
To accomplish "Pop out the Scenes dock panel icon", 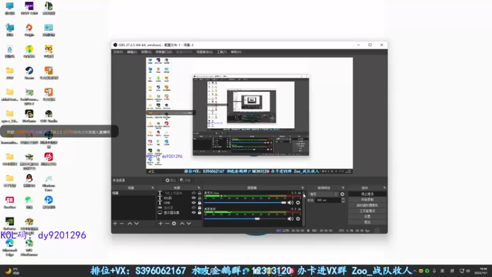I will click(x=153, y=188).
